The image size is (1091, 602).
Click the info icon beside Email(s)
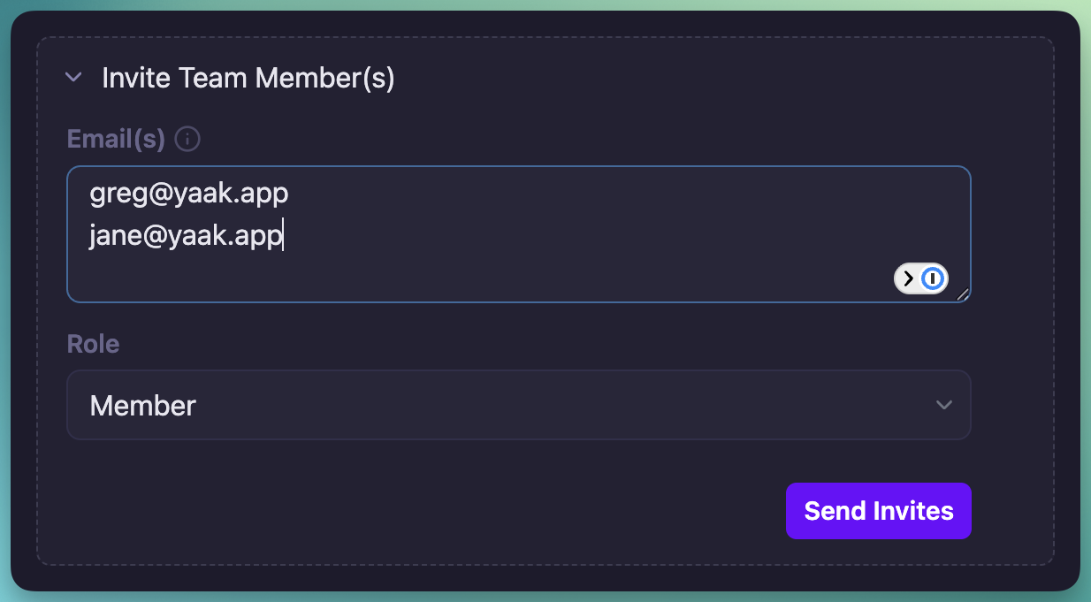point(187,139)
